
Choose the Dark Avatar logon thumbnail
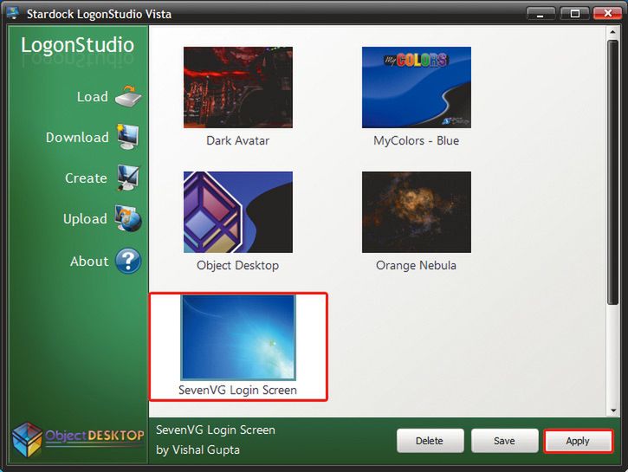pyautogui.click(x=238, y=87)
